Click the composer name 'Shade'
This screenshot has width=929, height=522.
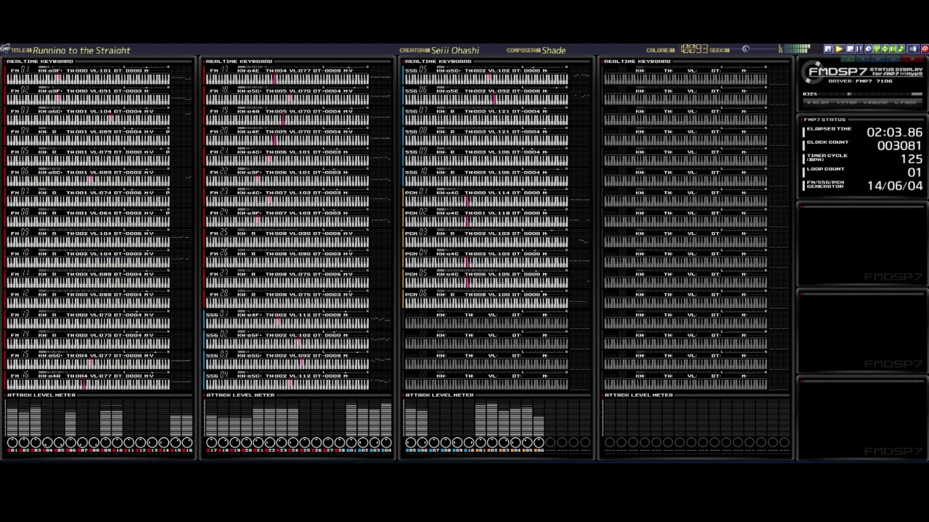(553, 50)
